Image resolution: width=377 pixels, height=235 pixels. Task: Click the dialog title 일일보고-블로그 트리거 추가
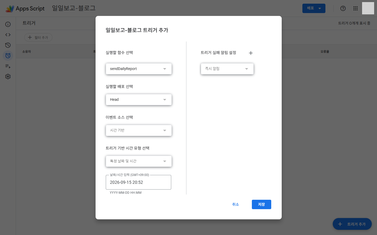(137, 30)
